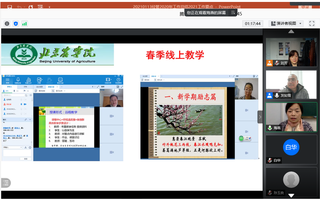Click the 登录 login button
This screenshot has height=199, width=320.
tap(305, 7)
